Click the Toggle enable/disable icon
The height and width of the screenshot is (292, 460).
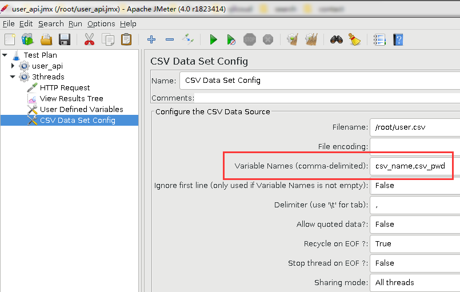(x=188, y=39)
